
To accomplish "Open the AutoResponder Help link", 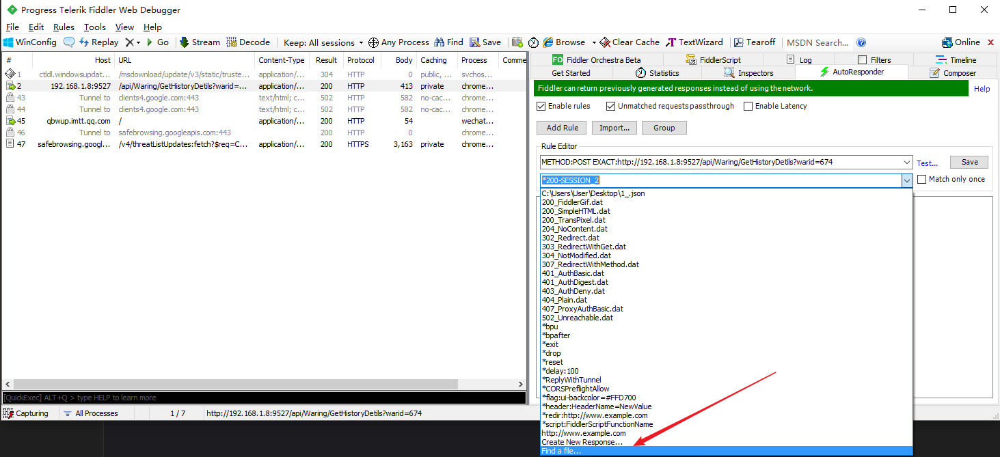I will click(982, 89).
